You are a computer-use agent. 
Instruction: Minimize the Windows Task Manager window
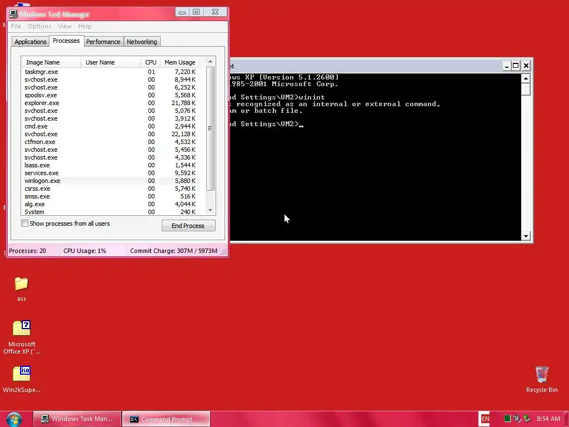click(x=182, y=12)
